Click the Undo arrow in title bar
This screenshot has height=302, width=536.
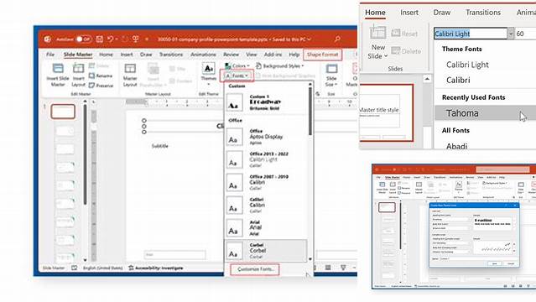[x=111, y=39]
